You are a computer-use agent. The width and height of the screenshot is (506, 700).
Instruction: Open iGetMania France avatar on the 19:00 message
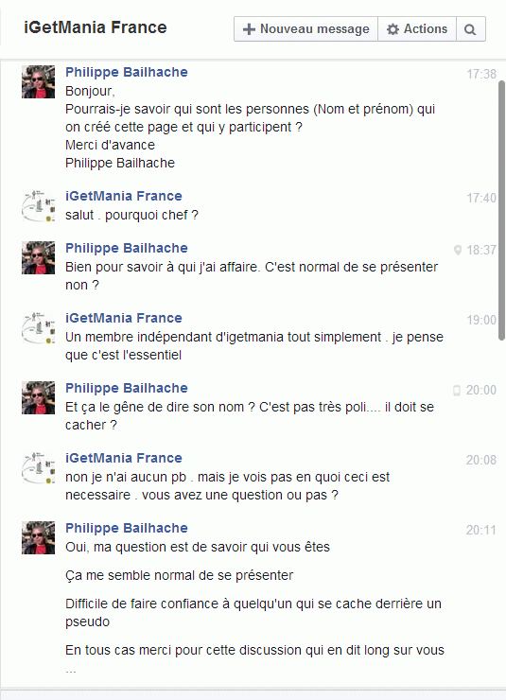point(39,327)
